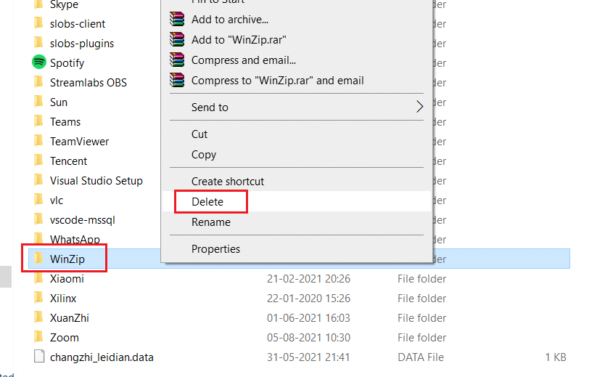Select the Xilinx folder name
The height and width of the screenshot is (377, 613).
[x=63, y=299]
